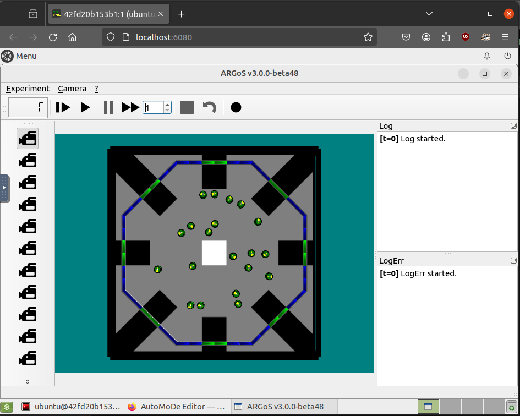The height and width of the screenshot is (416, 520).
Task: Open the uBlock Origin extension
Action: (x=466, y=37)
